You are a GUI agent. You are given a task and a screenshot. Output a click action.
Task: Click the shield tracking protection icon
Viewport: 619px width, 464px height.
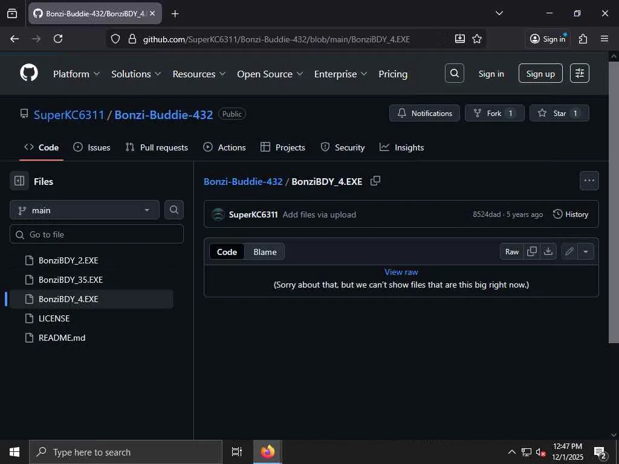(x=115, y=39)
